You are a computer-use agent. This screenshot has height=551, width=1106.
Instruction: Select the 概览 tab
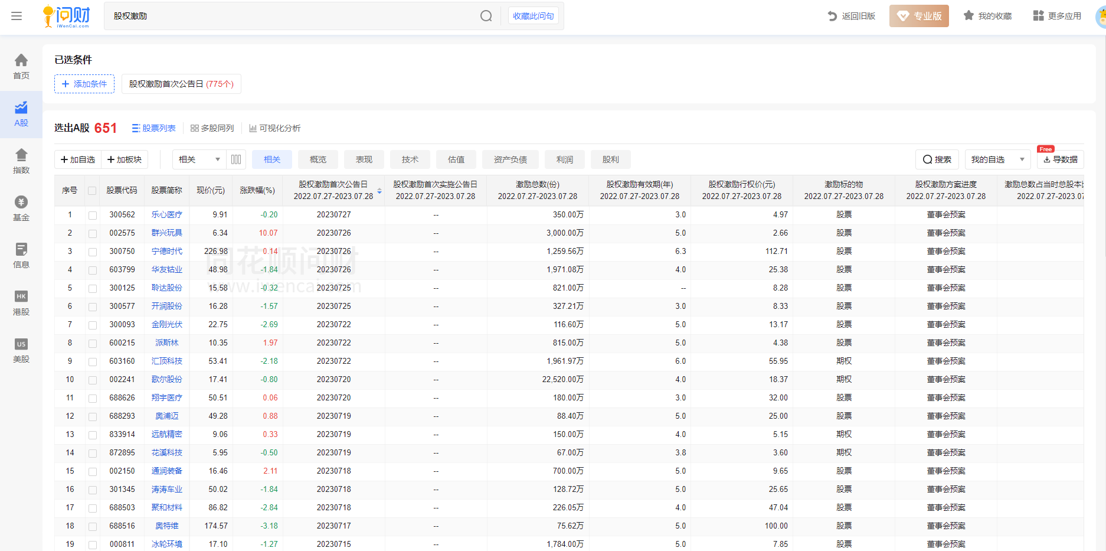click(x=318, y=159)
